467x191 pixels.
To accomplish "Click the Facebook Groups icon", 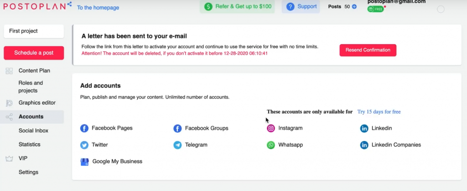I will [x=177, y=128].
